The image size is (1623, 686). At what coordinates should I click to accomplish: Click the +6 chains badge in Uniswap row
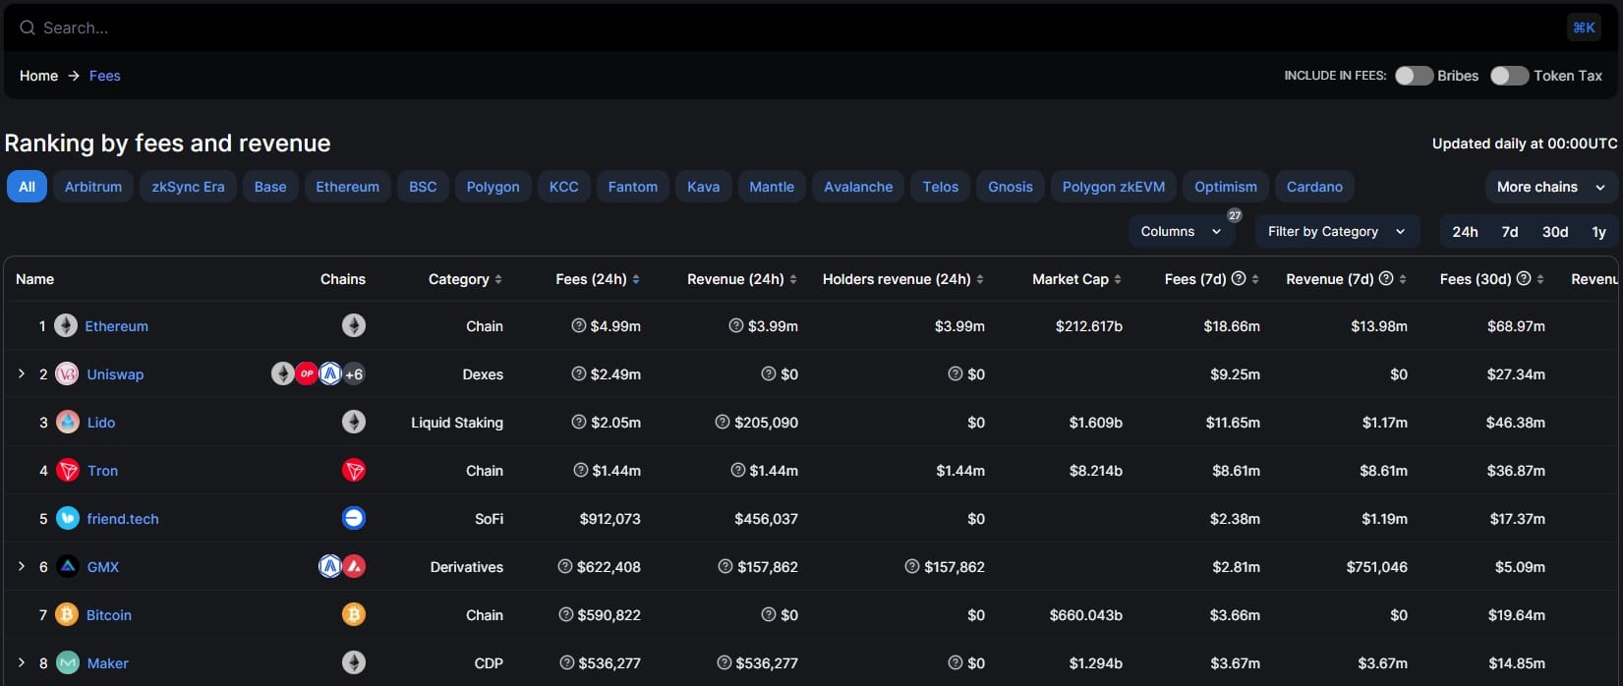[354, 373]
